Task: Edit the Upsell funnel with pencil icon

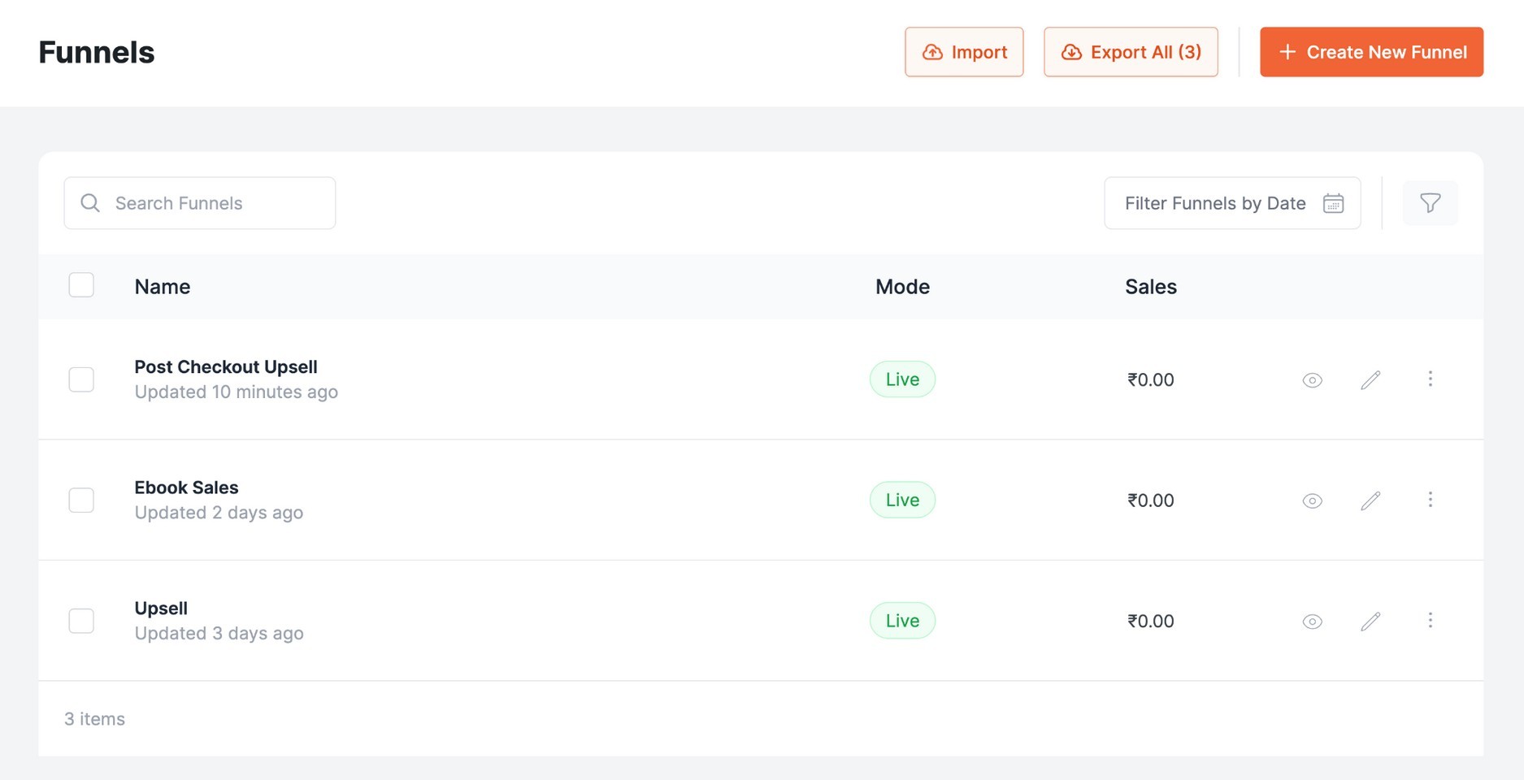Action: pyautogui.click(x=1370, y=622)
